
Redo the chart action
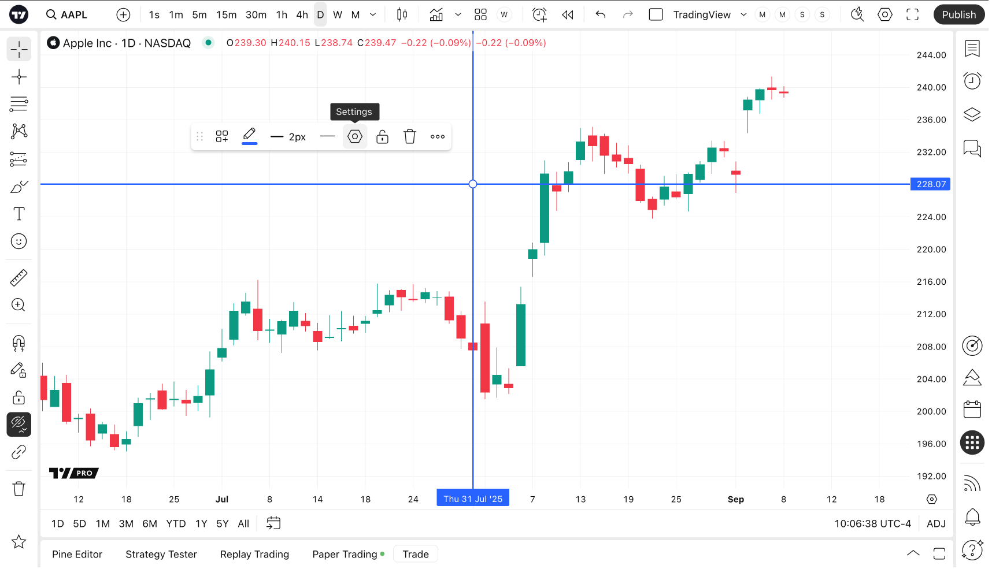628,15
